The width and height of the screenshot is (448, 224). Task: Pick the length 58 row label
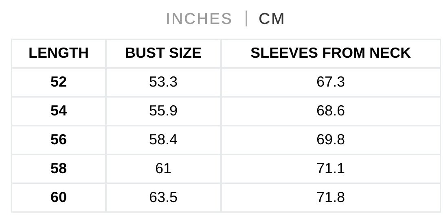click(59, 168)
